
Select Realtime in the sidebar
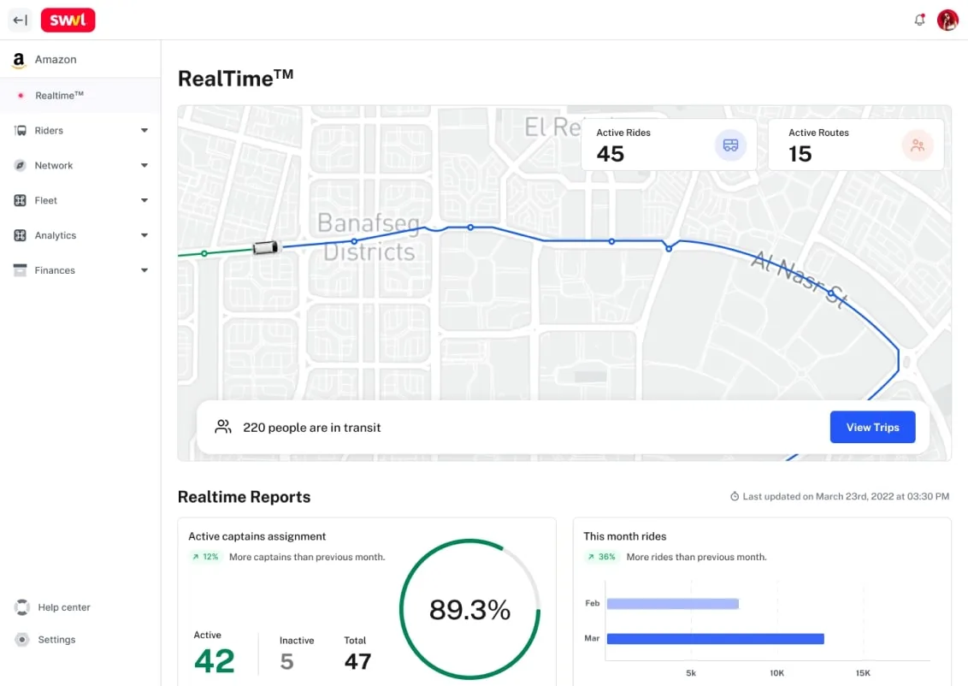pyautogui.click(x=59, y=96)
